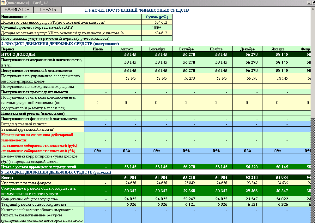Select Управление жилым фондом Сентябрь value 24 636
Viewport: 315px width, 223px height.
pos(157,183)
